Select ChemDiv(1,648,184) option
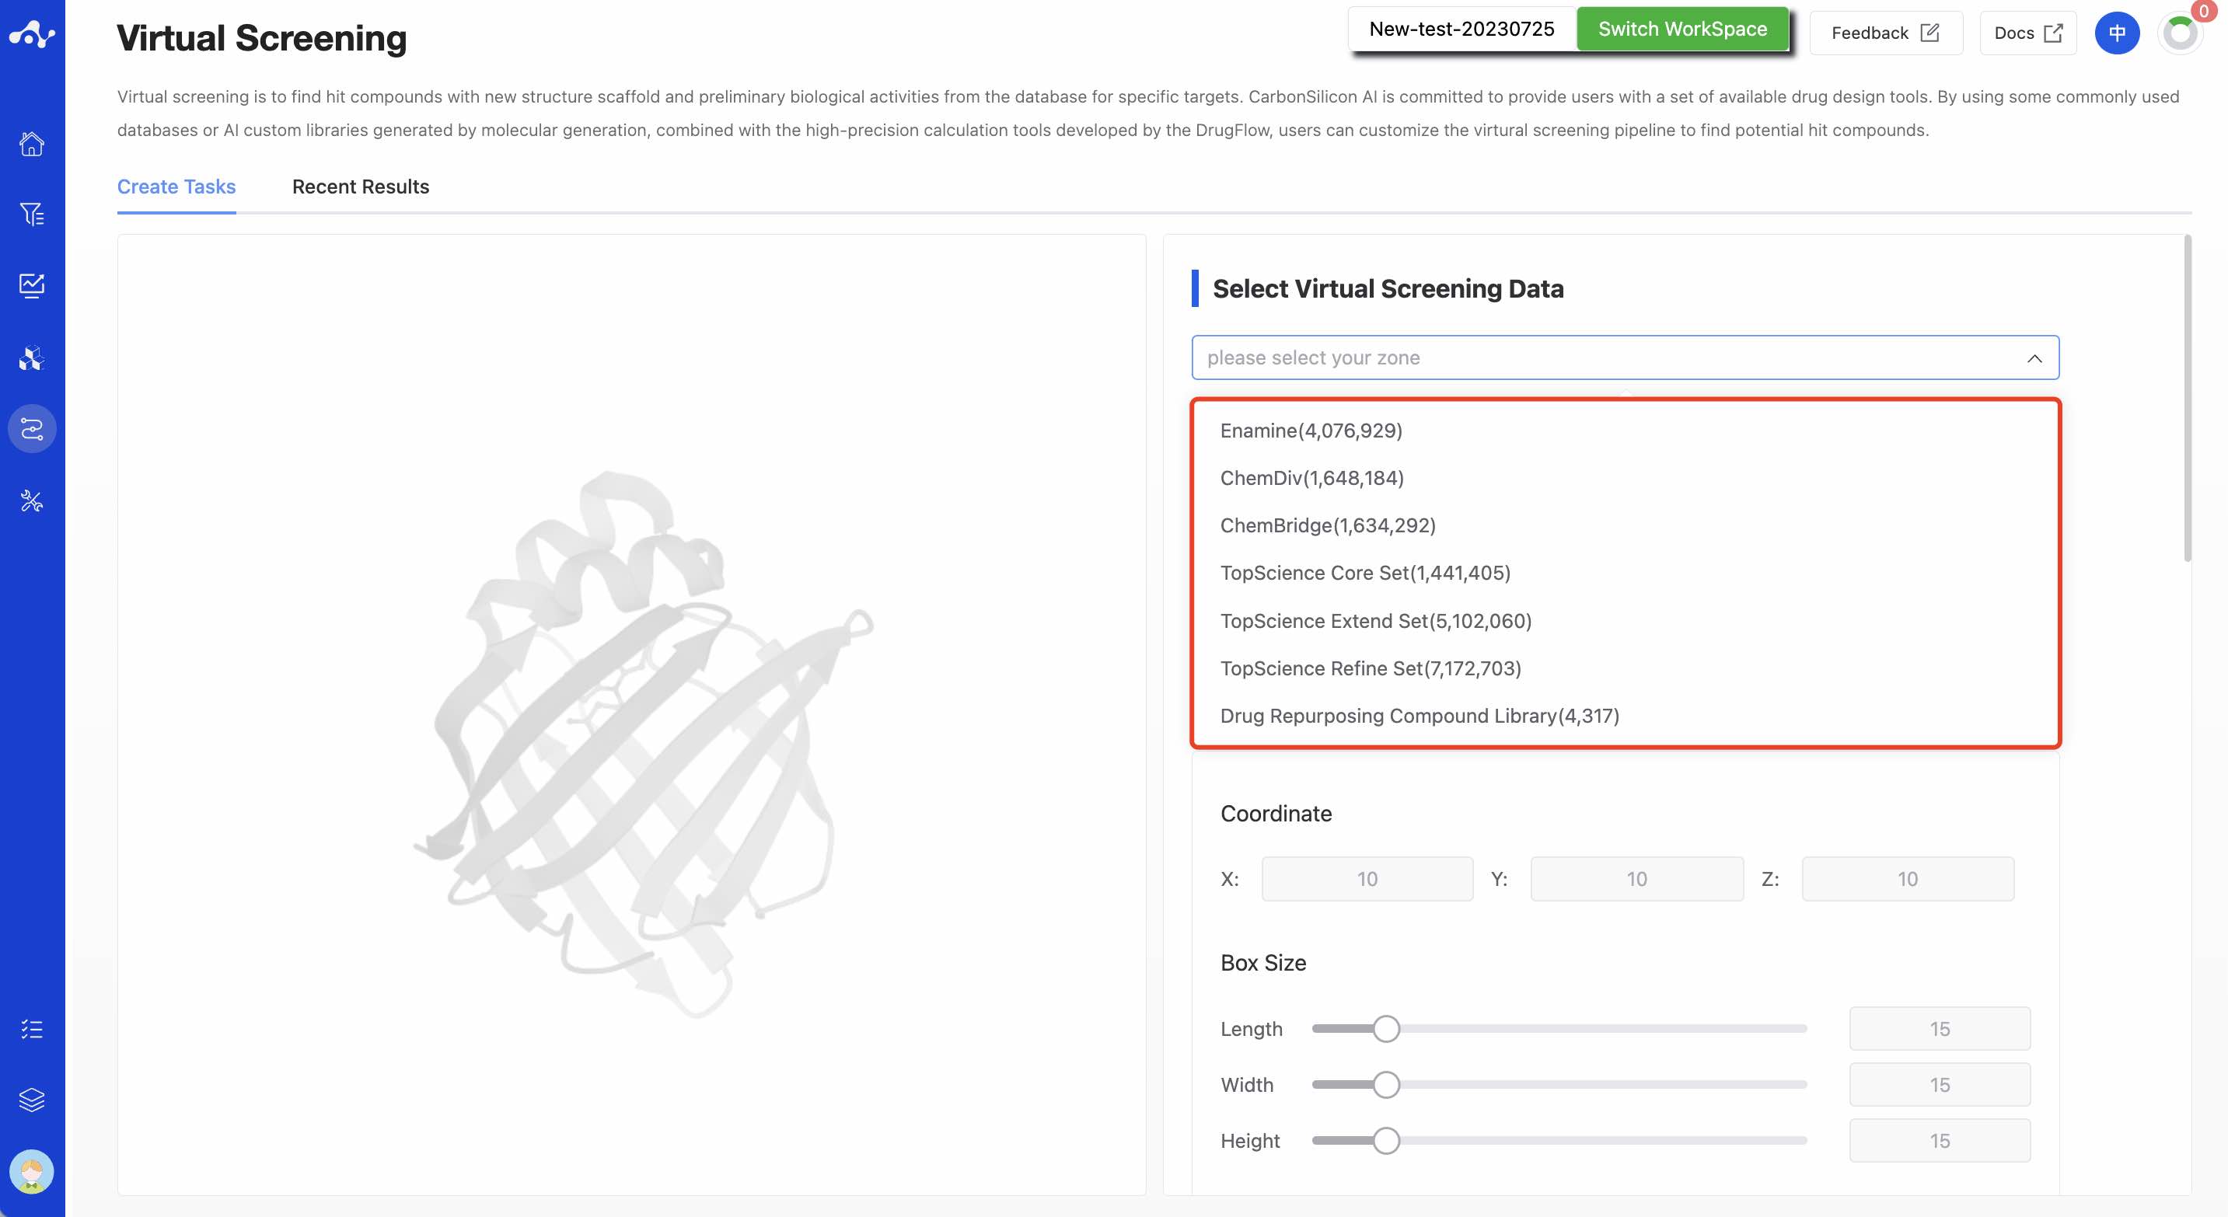This screenshot has height=1217, width=2228. click(1624, 478)
